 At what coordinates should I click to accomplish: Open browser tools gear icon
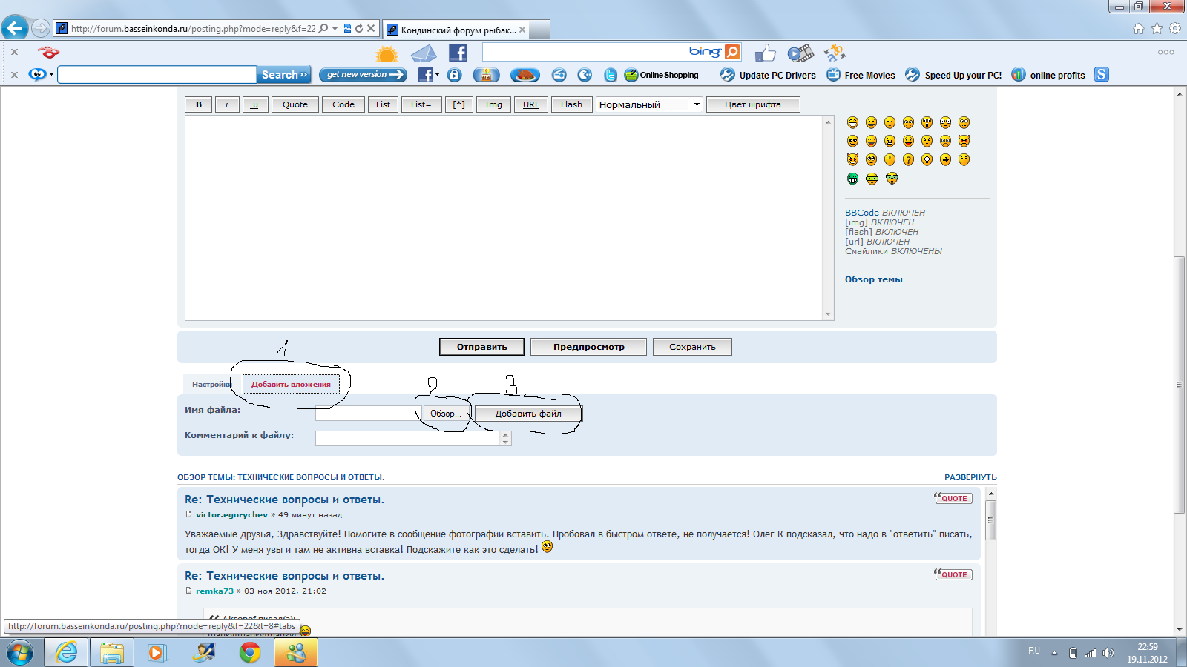[1175, 28]
